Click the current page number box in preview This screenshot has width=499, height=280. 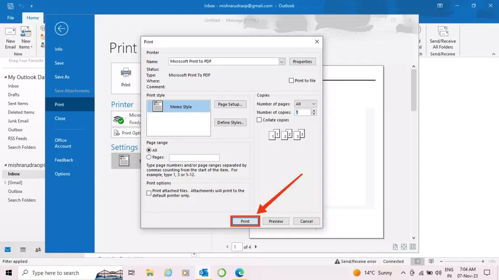pyautogui.click(x=236, y=246)
